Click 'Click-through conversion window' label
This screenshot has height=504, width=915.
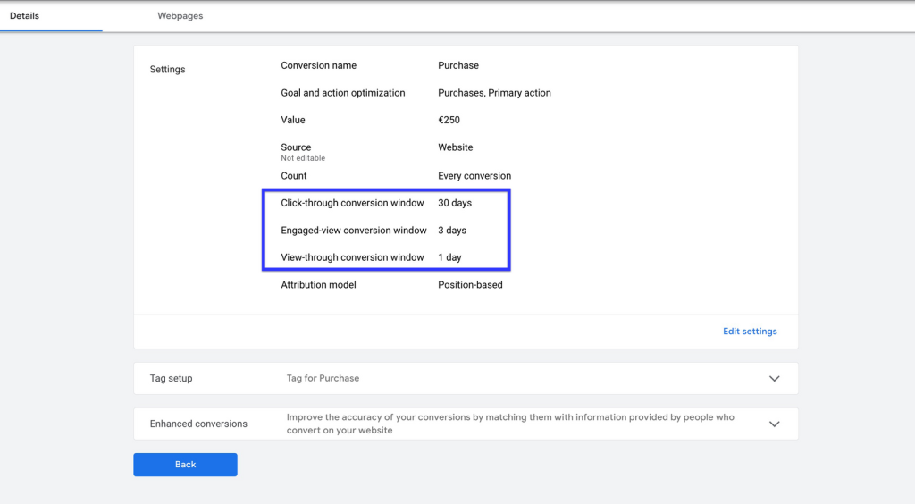coord(352,203)
